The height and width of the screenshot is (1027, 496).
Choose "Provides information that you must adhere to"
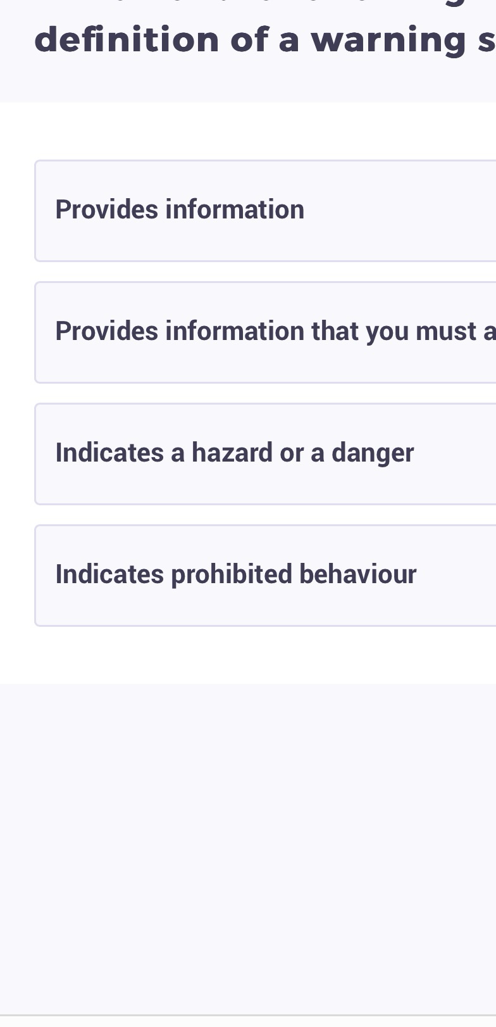pos(253,332)
